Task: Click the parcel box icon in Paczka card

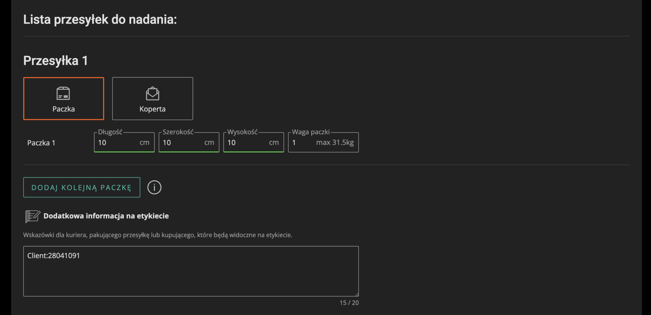Action: (63, 93)
